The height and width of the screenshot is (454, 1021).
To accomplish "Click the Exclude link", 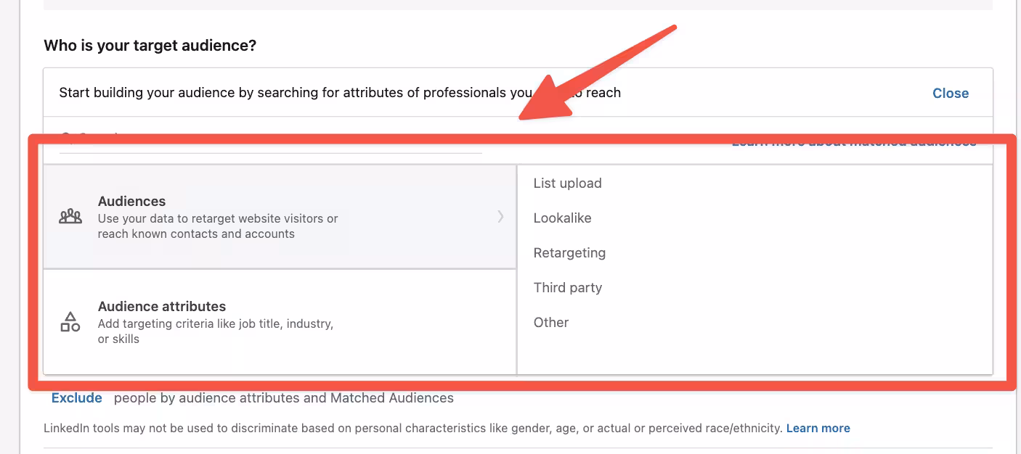I will pos(76,398).
